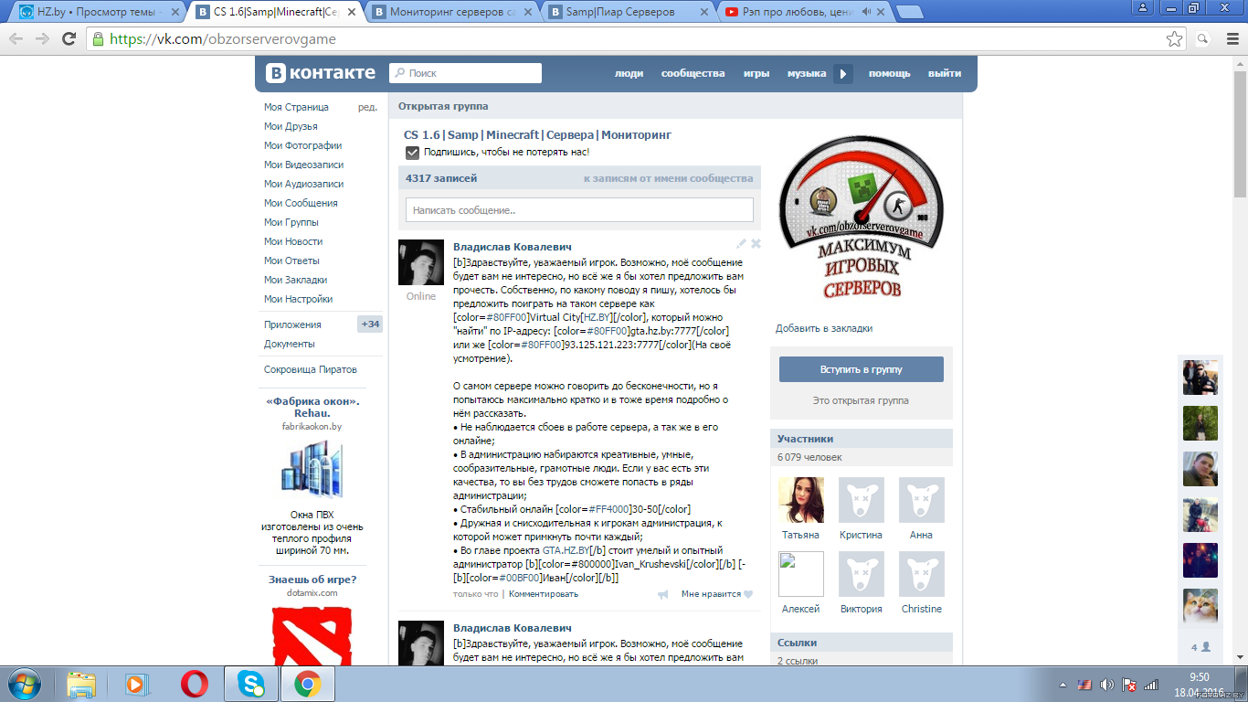
Task: Open Мои Друзья in sidebar
Action: coord(291,126)
